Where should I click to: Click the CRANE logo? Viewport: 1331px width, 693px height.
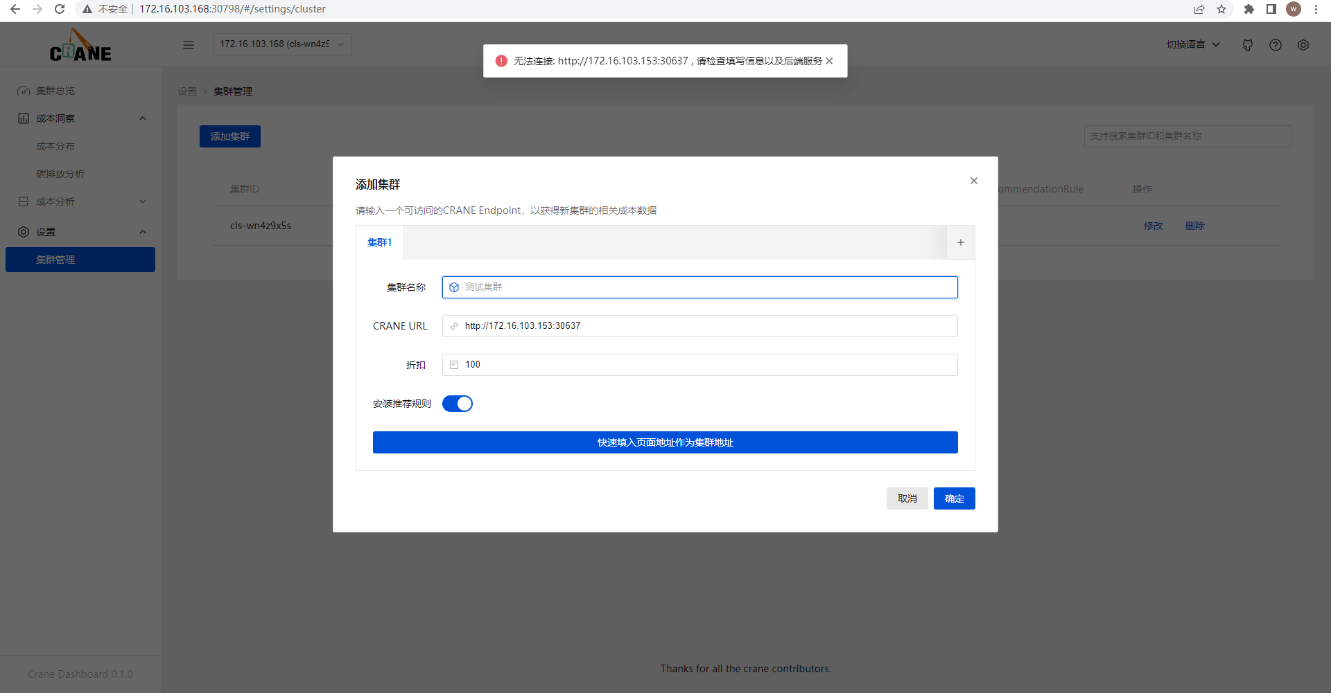[80, 45]
